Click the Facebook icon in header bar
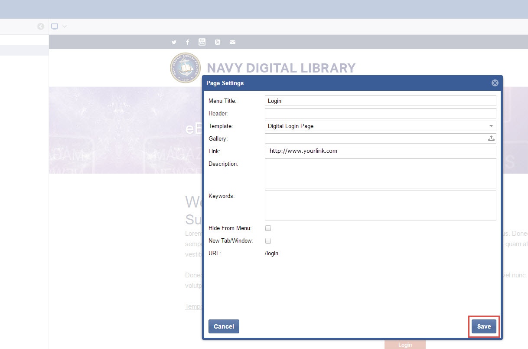Screen dimensions: 528x349 pos(187,42)
